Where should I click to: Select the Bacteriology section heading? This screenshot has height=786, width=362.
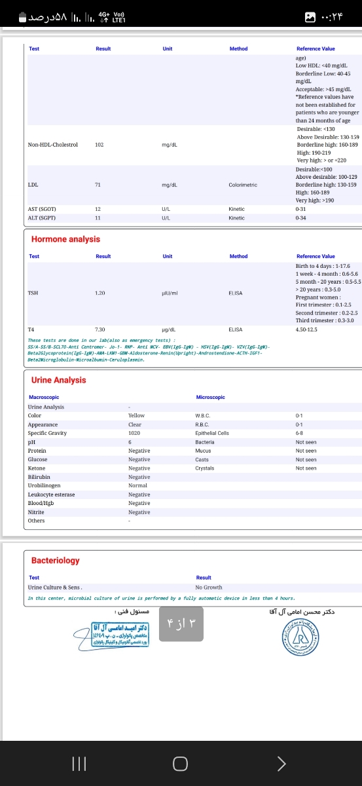[55, 560]
